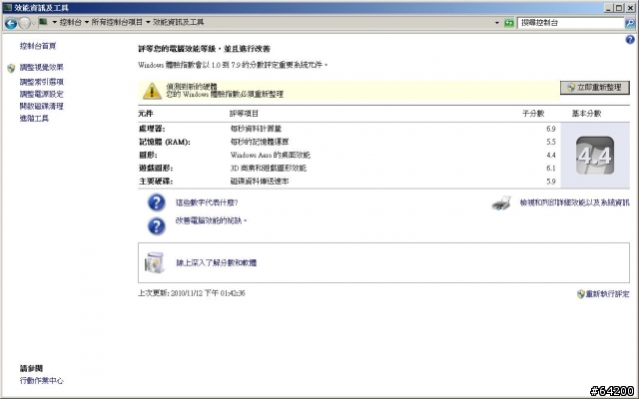The height and width of the screenshot is (399, 639).
Task: Click the question icon beside 這些數字代表什麼
Action: click(157, 202)
